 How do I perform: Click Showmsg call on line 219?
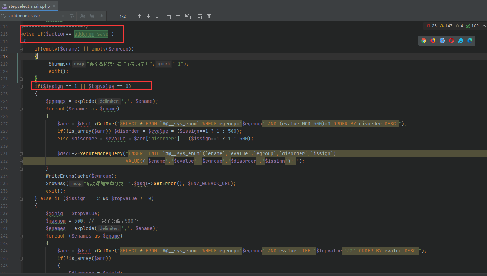(59, 64)
